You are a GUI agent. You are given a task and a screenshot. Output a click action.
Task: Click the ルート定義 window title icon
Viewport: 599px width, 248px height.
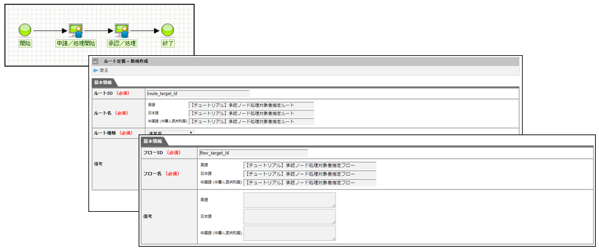pyautogui.click(x=95, y=61)
